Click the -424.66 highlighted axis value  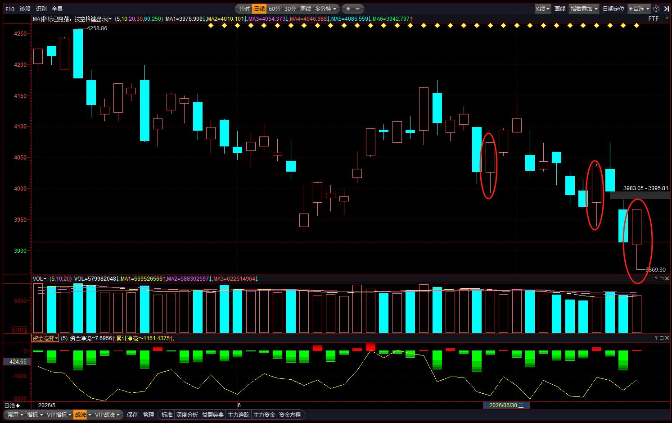pyautogui.click(x=17, y=361)
